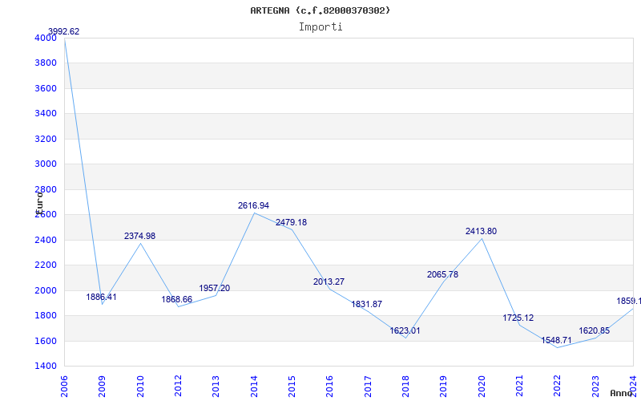Select the data label 1620.85
Image resolution: width=641 pixels, height=401 pixels.
[594, 331]
